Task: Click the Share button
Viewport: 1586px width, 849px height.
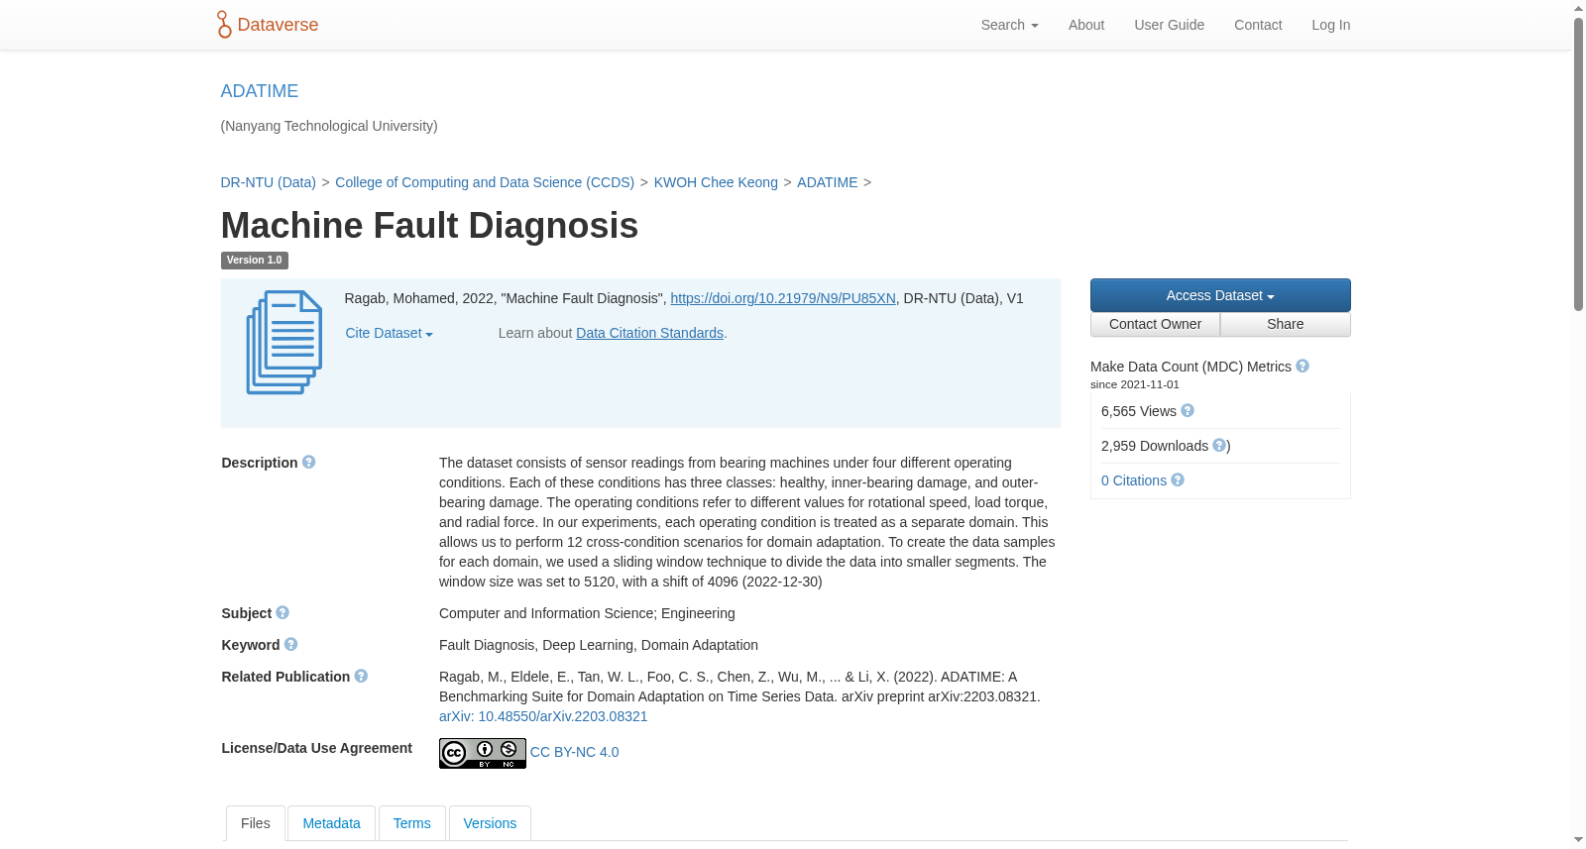Action: pos(1286,324)
